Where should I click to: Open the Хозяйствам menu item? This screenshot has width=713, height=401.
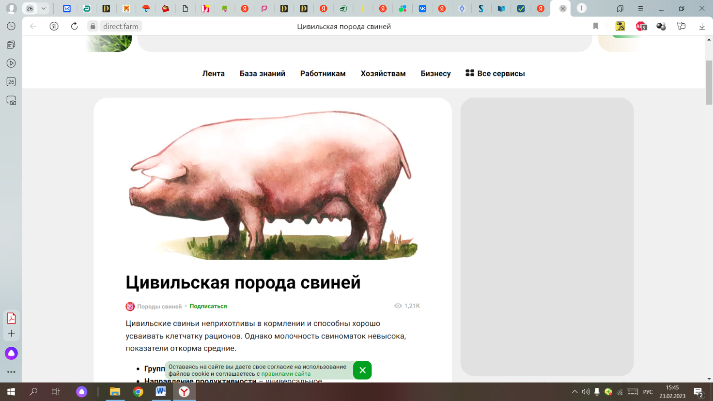383,74
